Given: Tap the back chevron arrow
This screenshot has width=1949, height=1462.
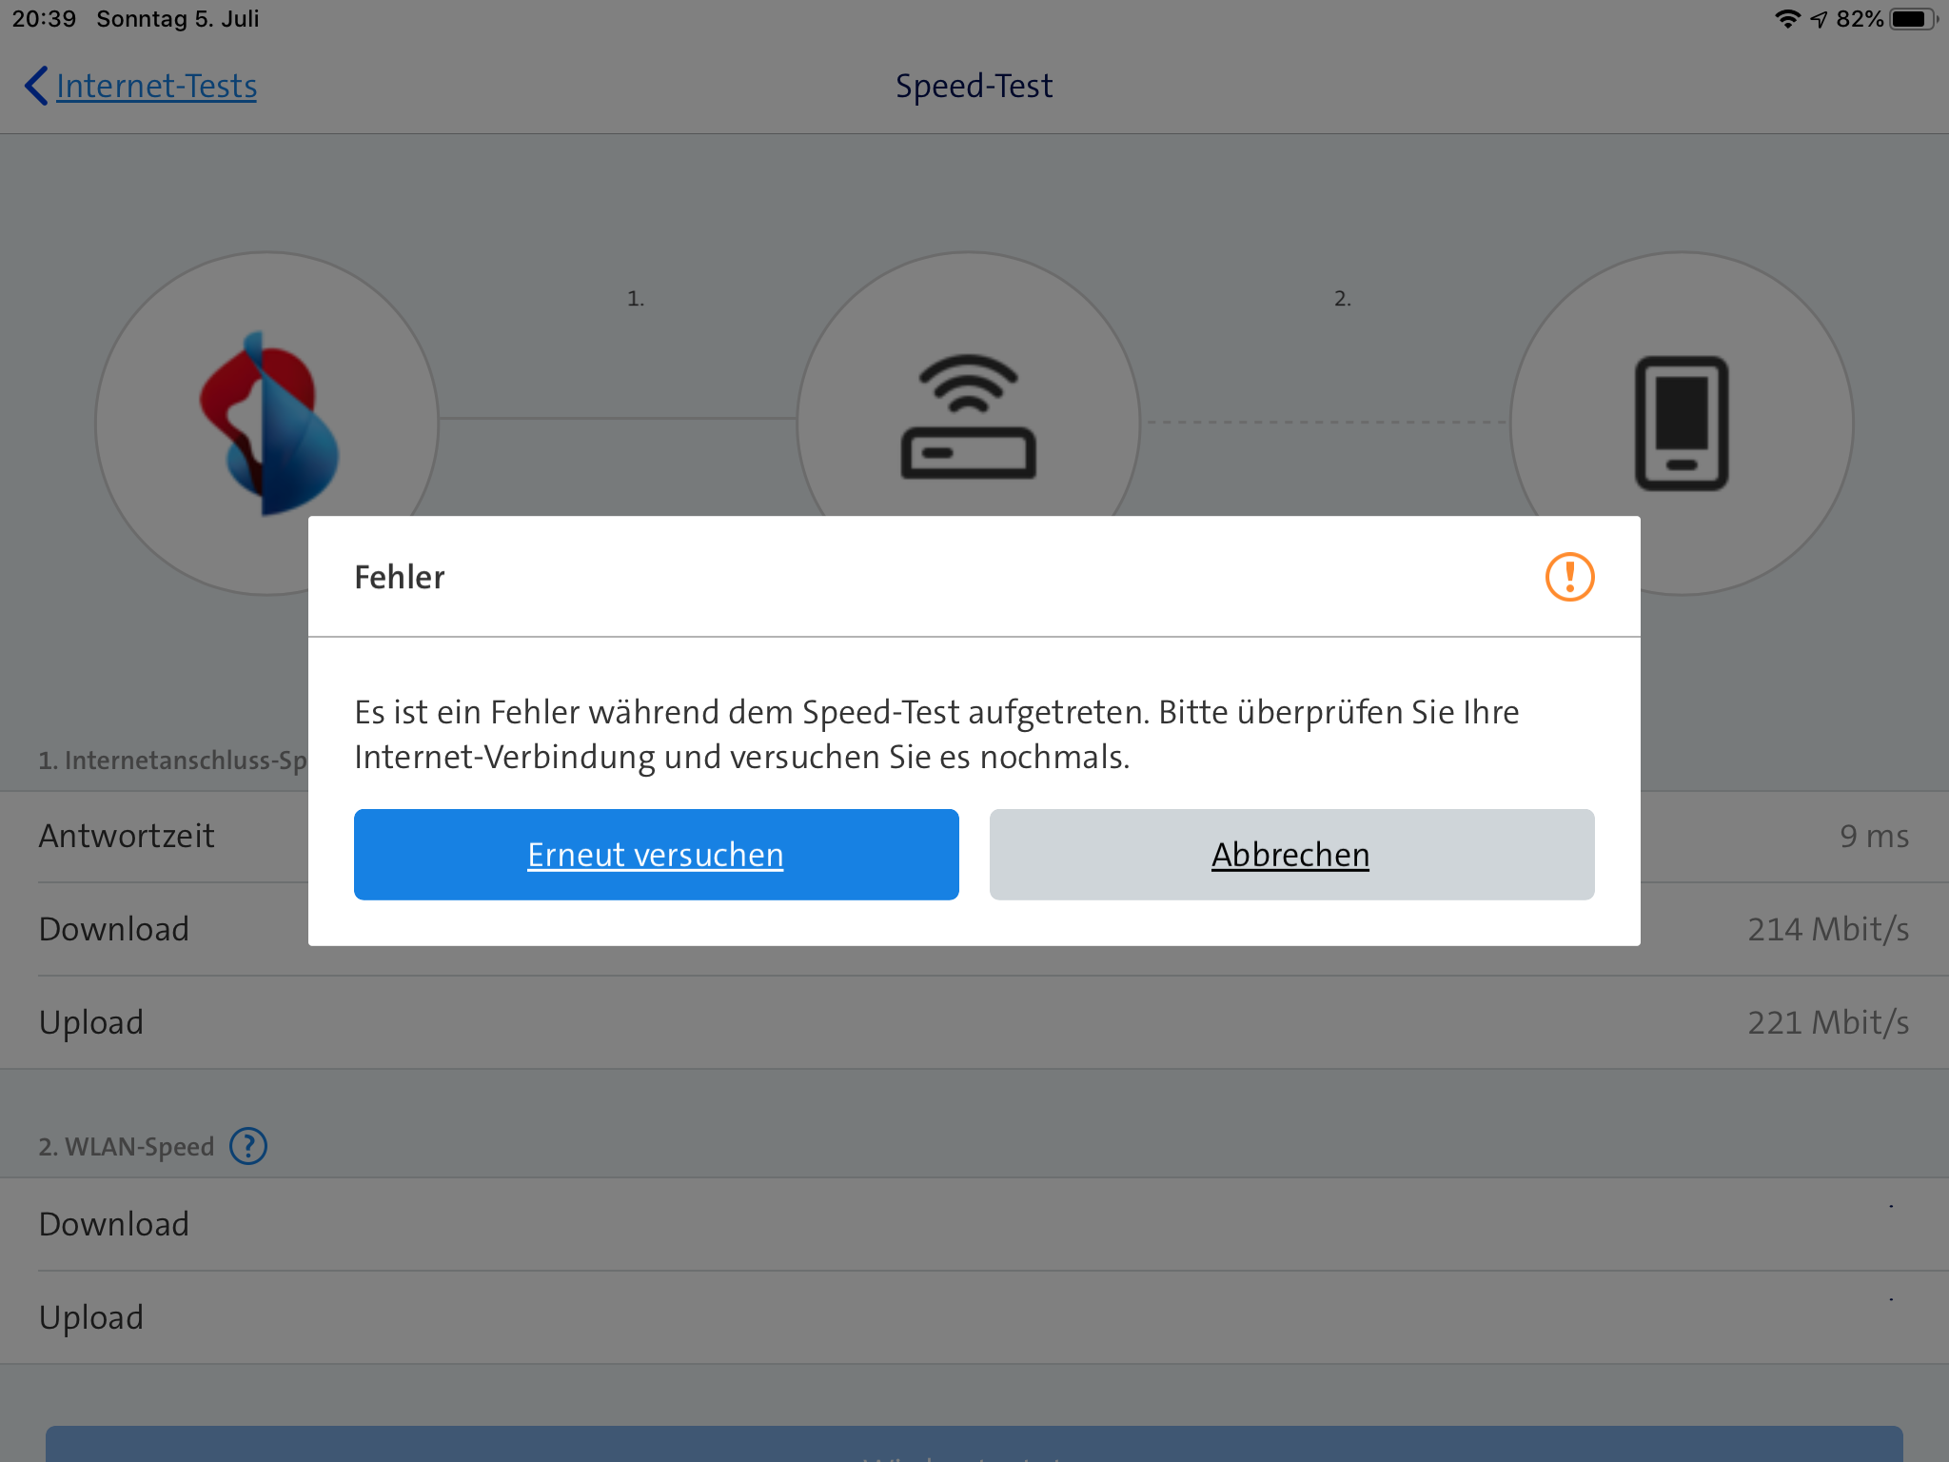Looking at the screenshot, I should click(36, 86).
